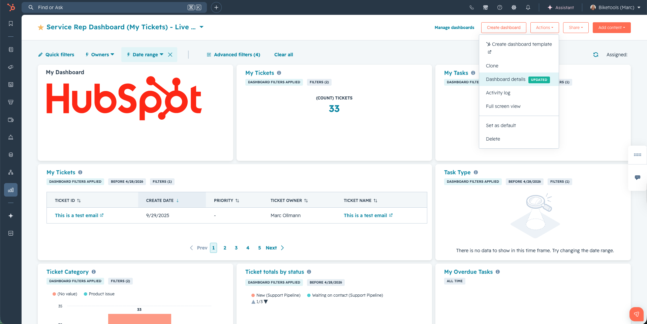Click info icon beside Ticket totals by status

309,272
